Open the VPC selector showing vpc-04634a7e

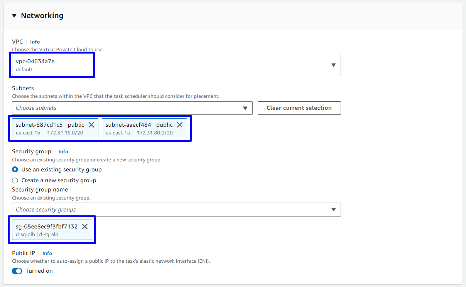click(x=174, y=65)
